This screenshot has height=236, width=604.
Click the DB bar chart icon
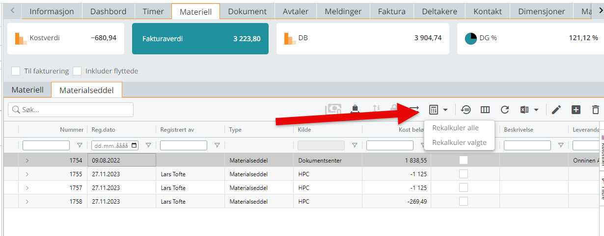point(290,38)
